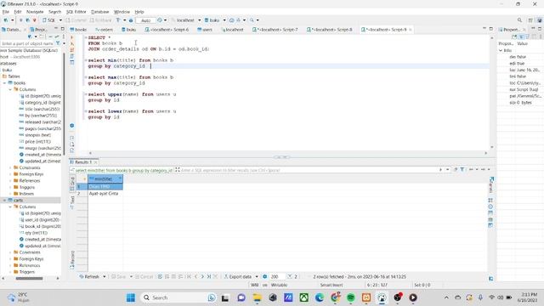Open the Navigate menu

click(35, 12)
